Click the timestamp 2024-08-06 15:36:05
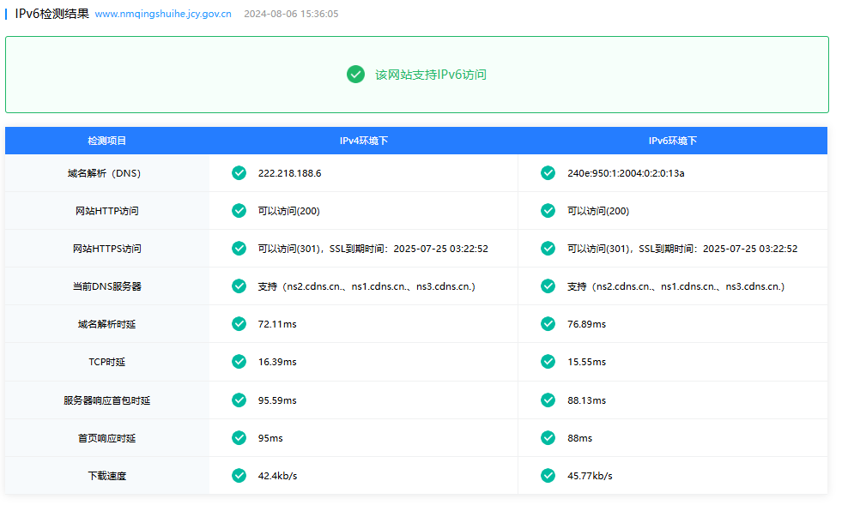The image size is (848, 505). (291, 14)
